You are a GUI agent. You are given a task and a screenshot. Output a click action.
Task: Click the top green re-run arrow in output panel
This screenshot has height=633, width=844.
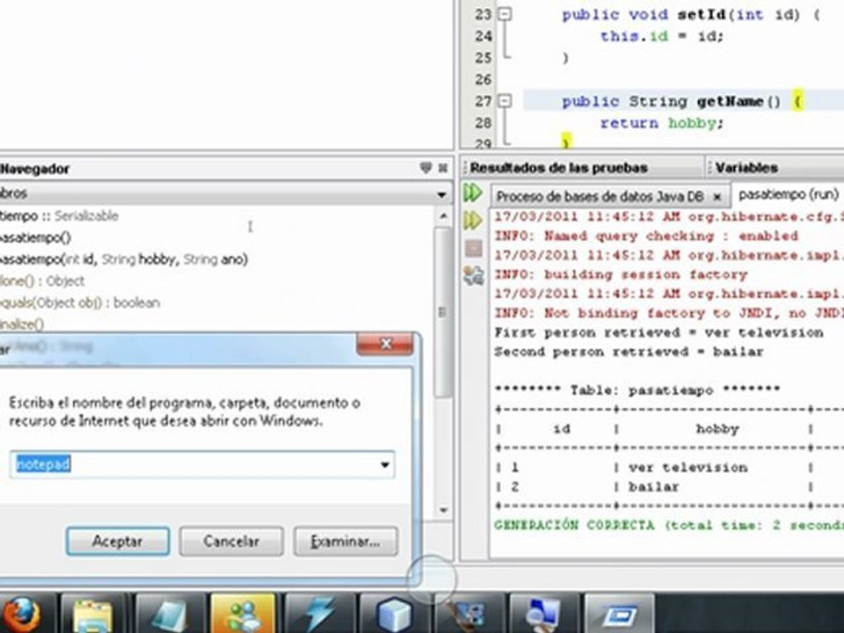[x=473, y=193]
